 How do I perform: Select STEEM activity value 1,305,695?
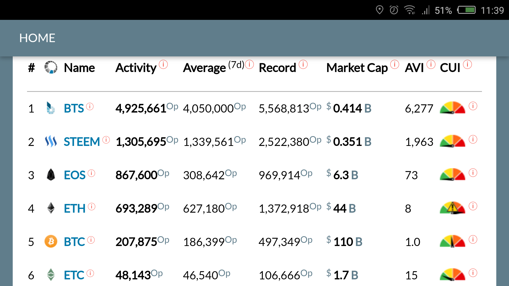[x=141, y=142]
